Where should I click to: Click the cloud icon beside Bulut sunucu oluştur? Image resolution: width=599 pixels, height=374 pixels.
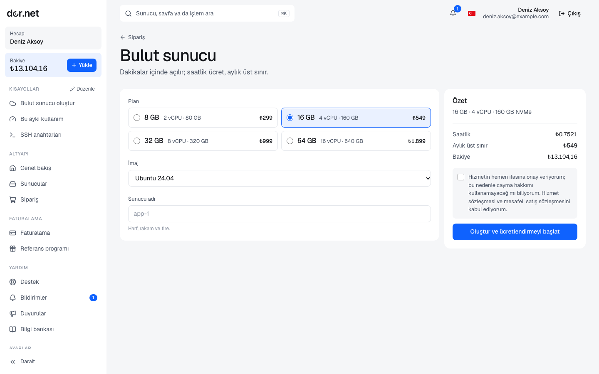click(13, 103)
